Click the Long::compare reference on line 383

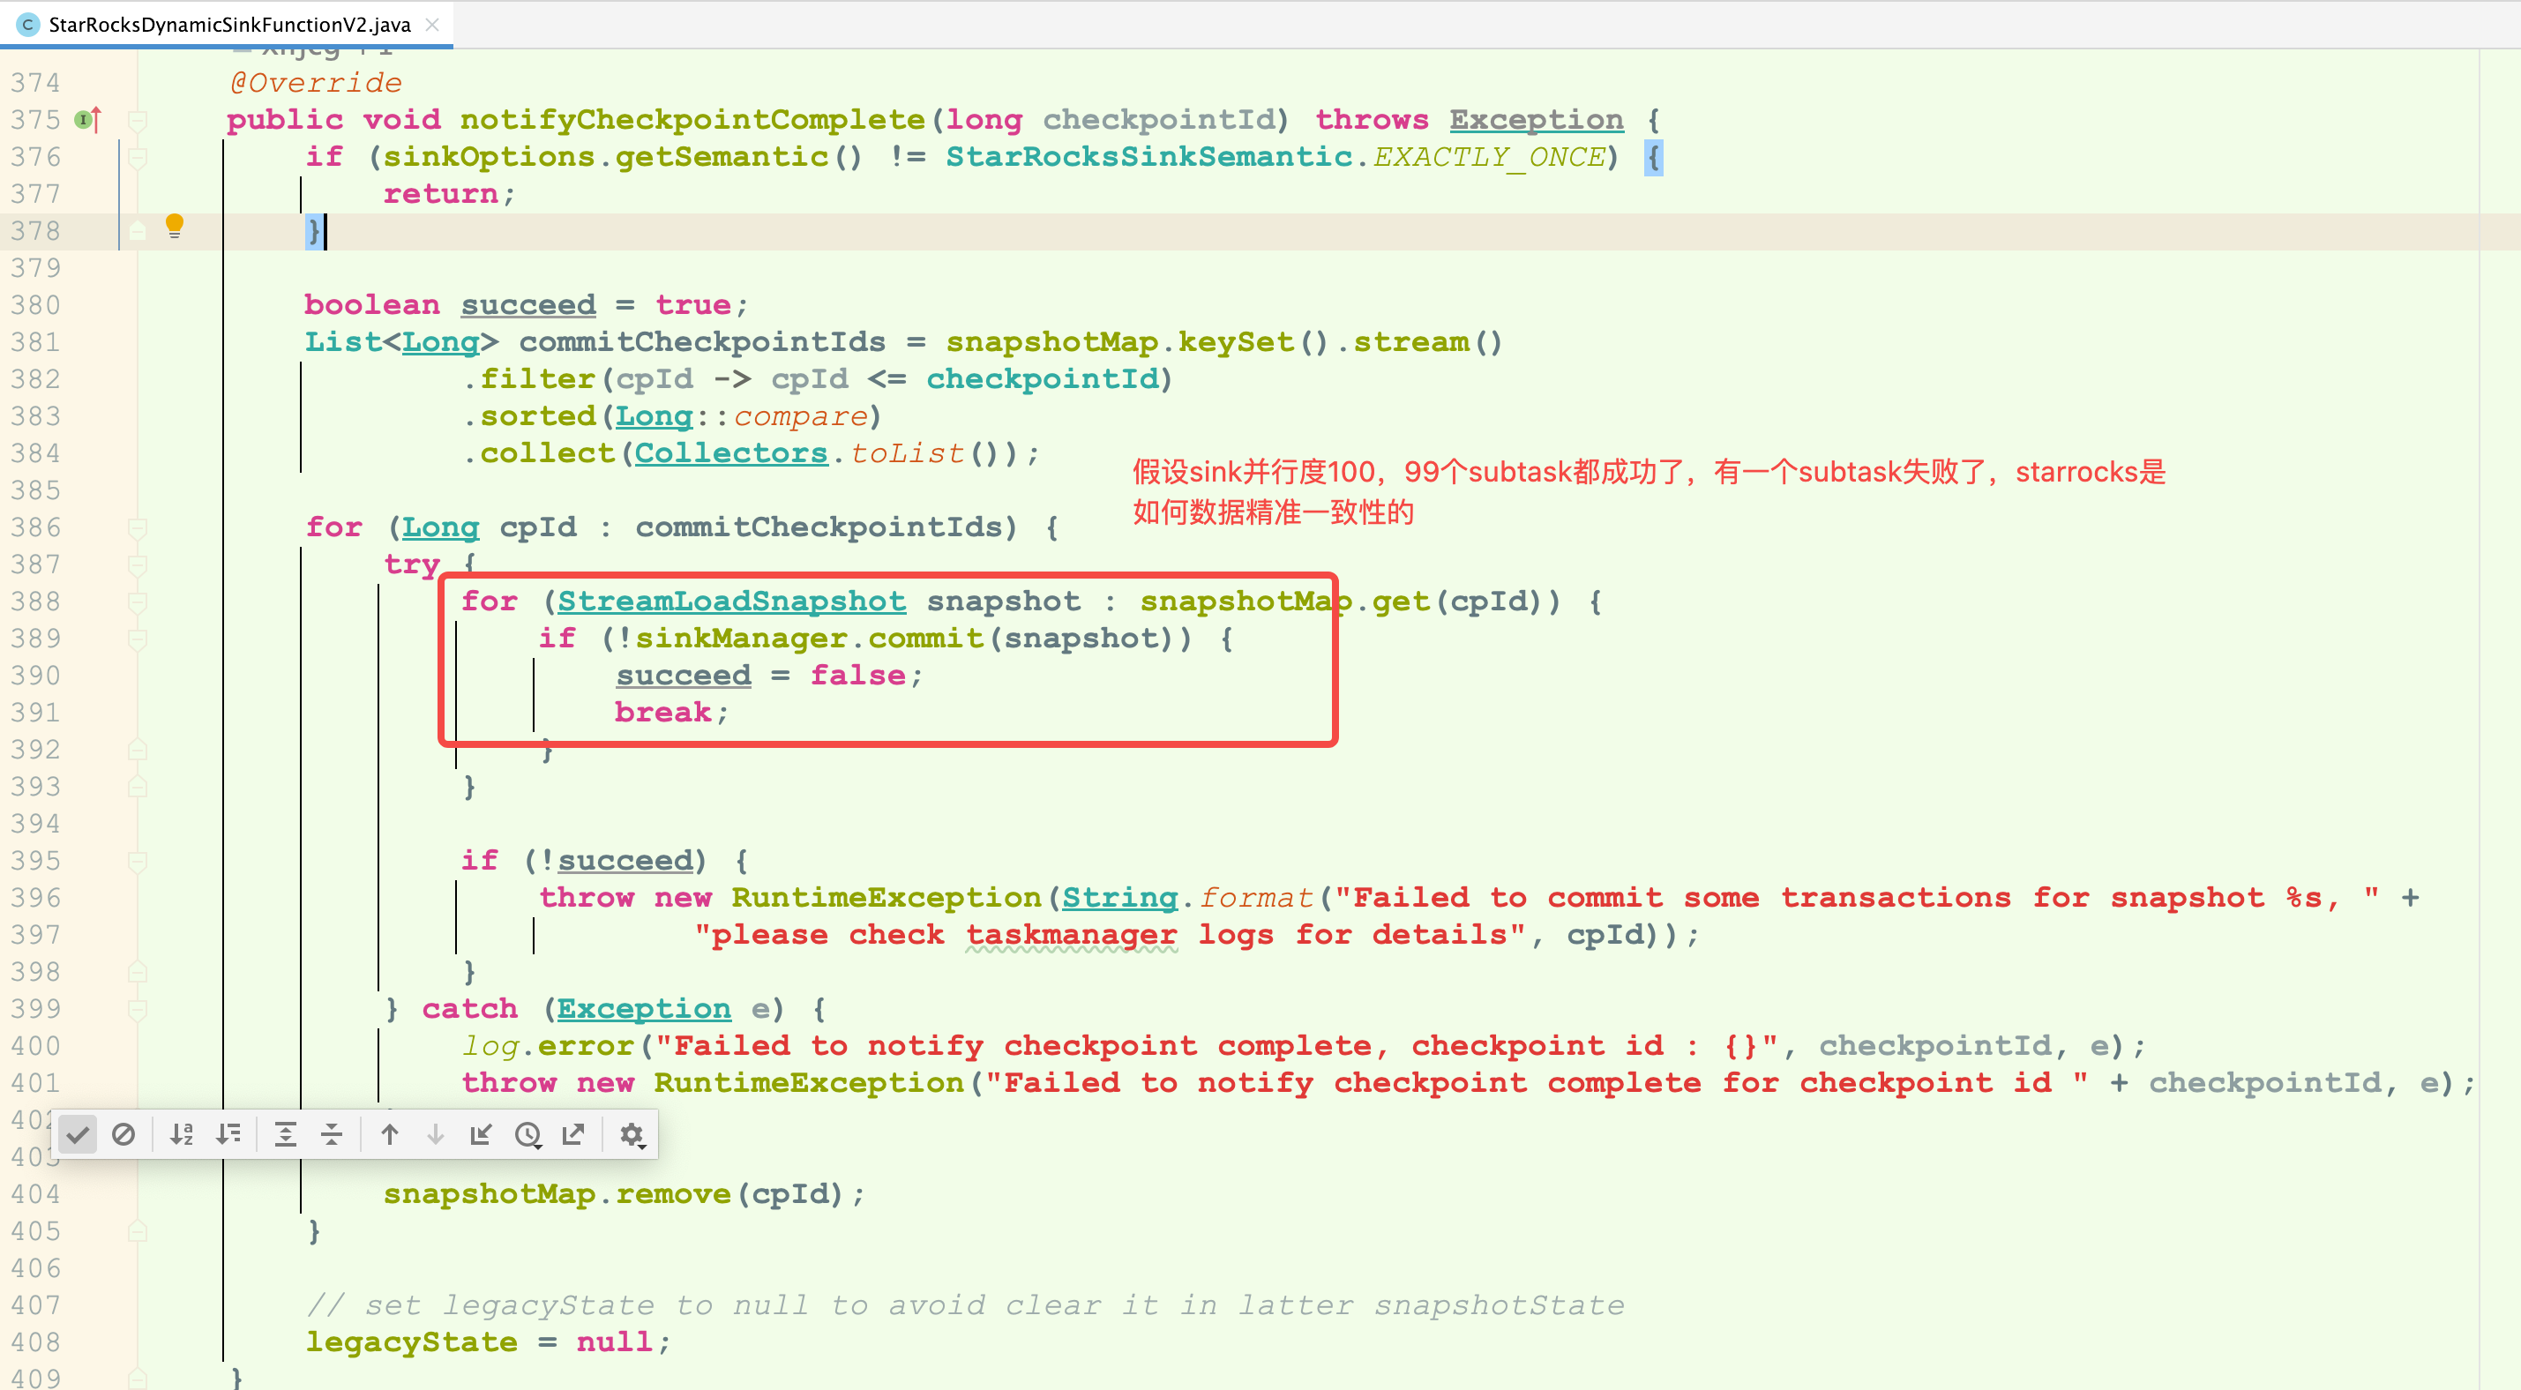point(741,416)
